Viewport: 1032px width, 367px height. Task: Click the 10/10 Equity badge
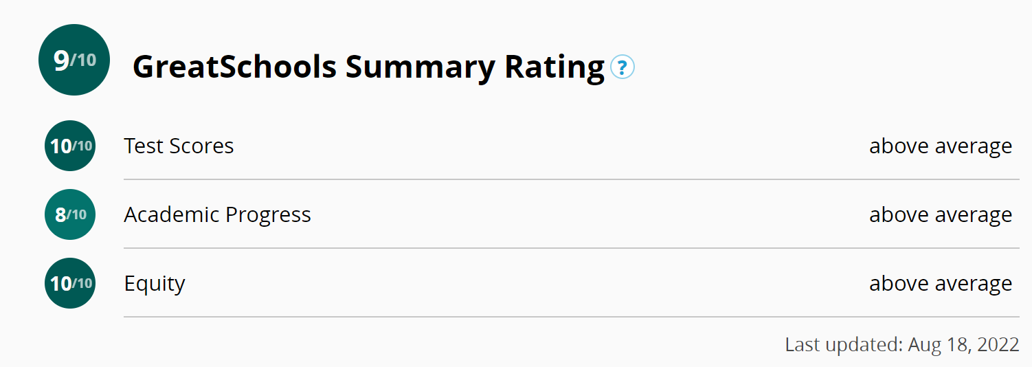(x=70, y=283)
